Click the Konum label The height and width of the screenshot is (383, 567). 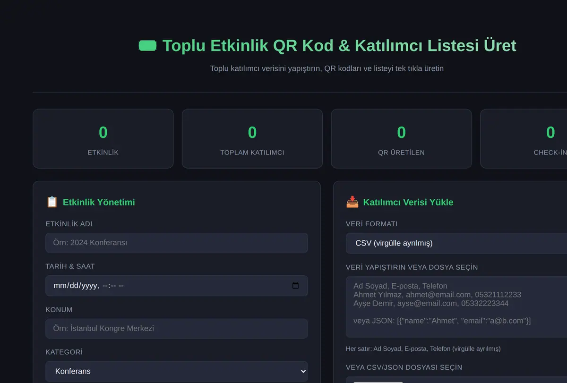click(59, 310)
